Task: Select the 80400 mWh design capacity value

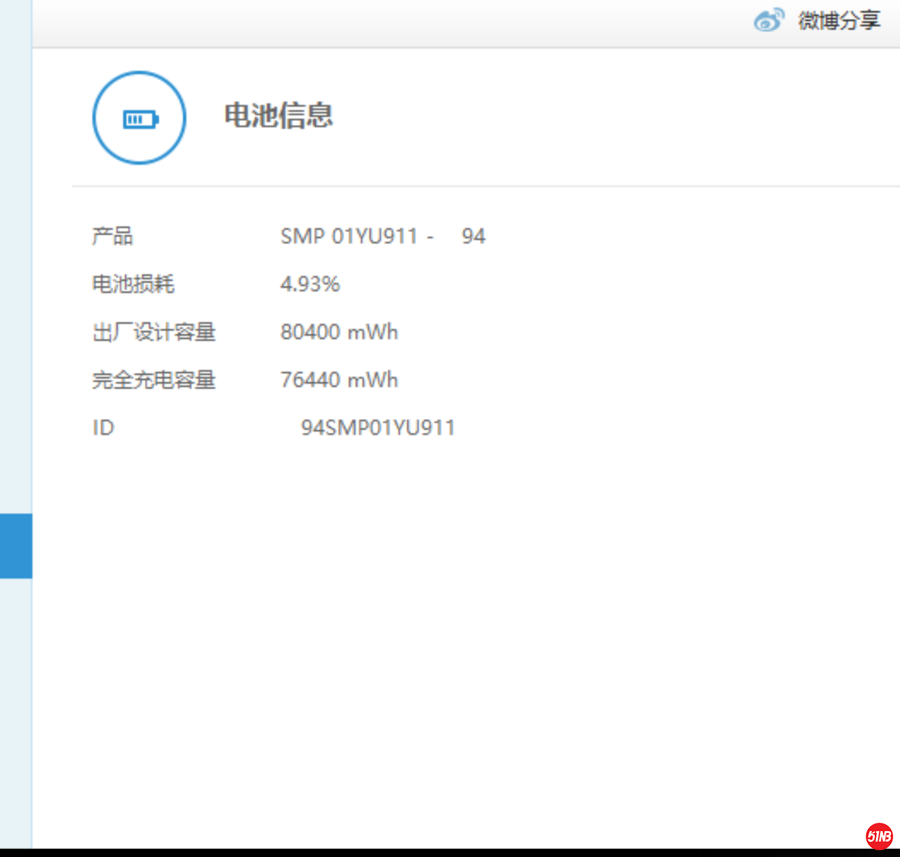Action: (x=339, y=332)
